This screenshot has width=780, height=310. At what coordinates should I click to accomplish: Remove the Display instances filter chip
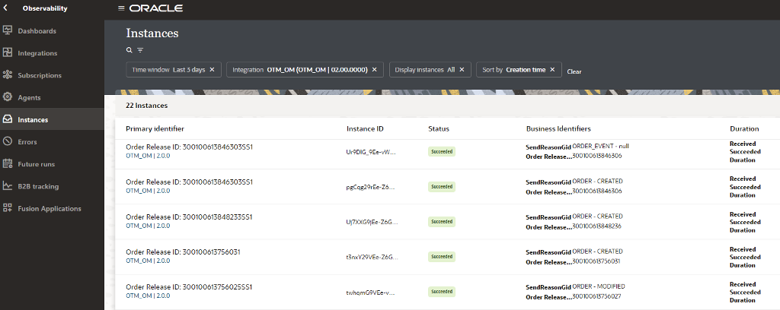[x=462, y=70]
